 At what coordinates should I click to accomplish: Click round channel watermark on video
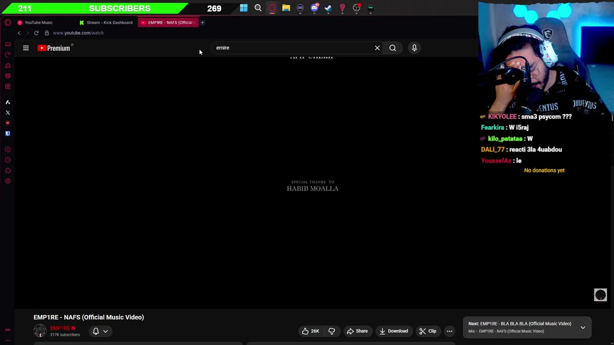point(601,295)
